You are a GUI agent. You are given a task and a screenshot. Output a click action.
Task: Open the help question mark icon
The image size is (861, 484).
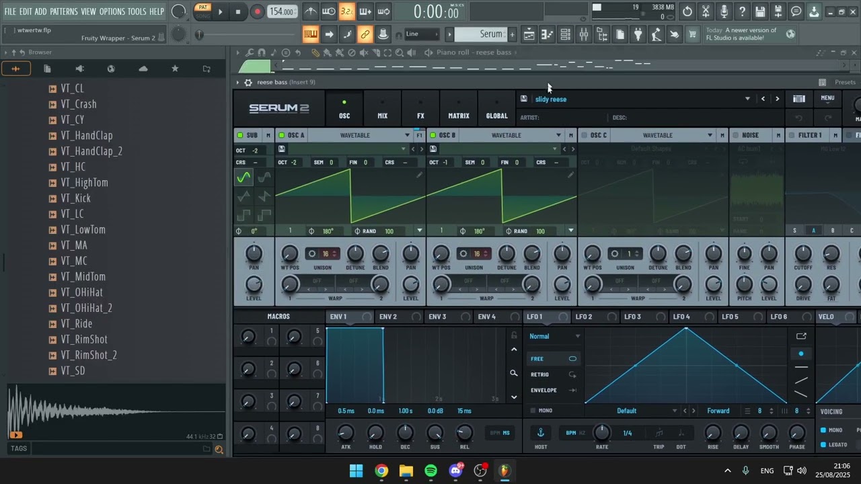742,11
